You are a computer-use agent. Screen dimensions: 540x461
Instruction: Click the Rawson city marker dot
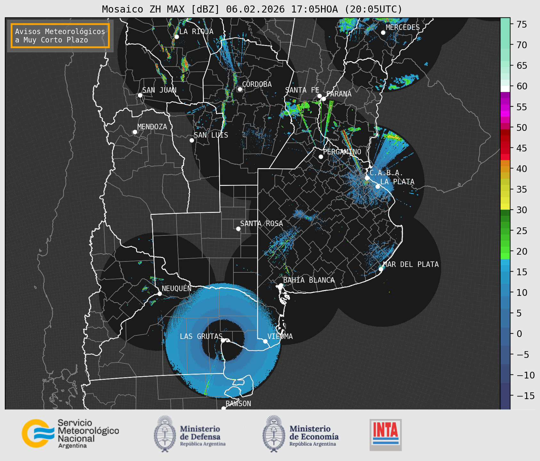coord(223,408)
